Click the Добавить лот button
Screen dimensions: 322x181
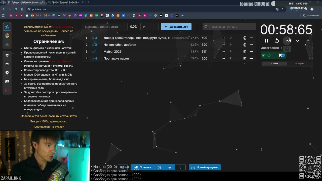[x=176, y=27]
